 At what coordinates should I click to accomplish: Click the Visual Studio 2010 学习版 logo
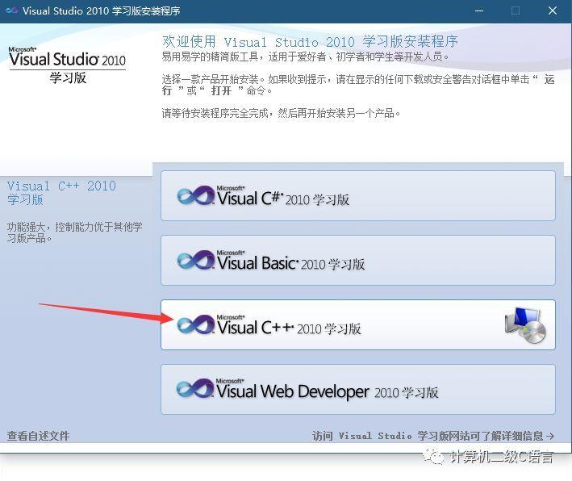tap(67, 65)
